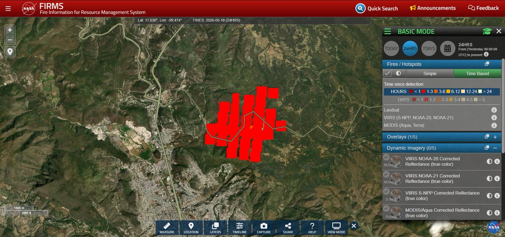Switch to Time Based fire display
The width and height of the screenshot is (505, 237).
click(x=477, y=74)
